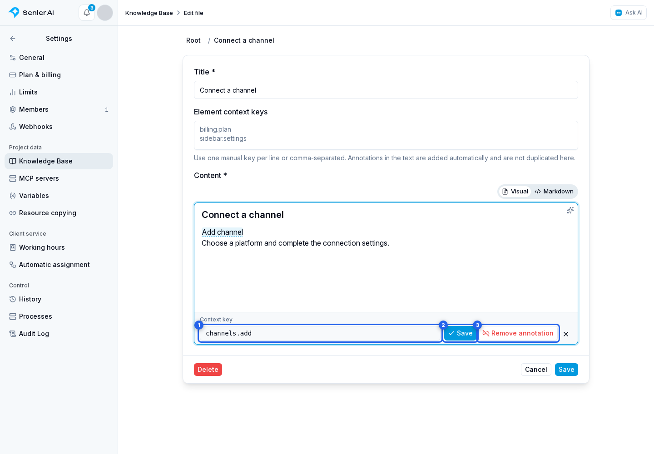Image resolution: width=654 pixels, height=454 pixels.
Task: Open Automatic assignment
Action: [x=59, y=265]
